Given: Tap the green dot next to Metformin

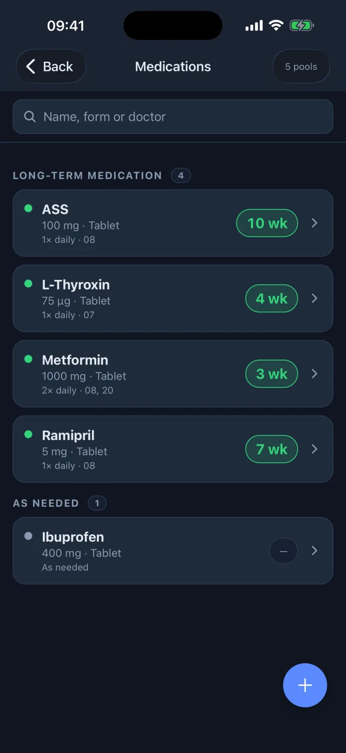Looking at the screenshot, I should coord(29,359).
